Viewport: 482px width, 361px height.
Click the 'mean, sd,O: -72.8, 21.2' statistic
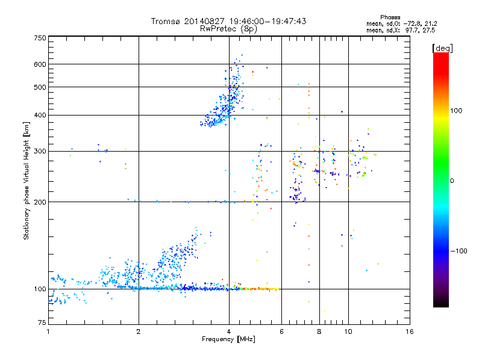[x=401, y=23]
